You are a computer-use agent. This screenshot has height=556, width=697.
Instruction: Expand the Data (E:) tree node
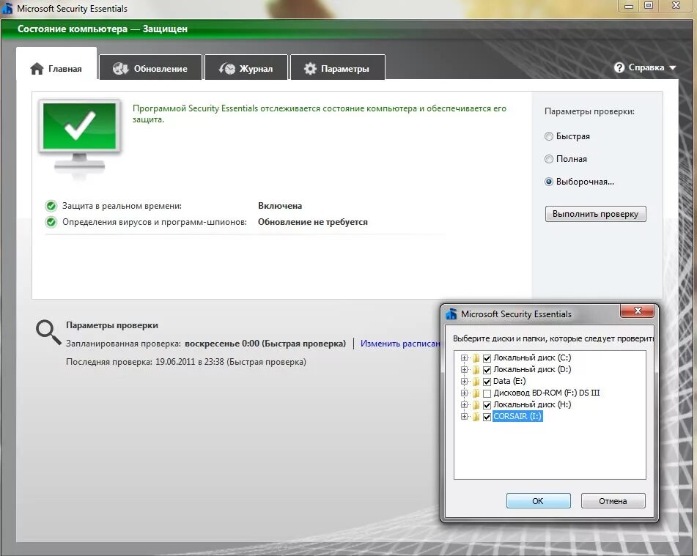point(464,382)
